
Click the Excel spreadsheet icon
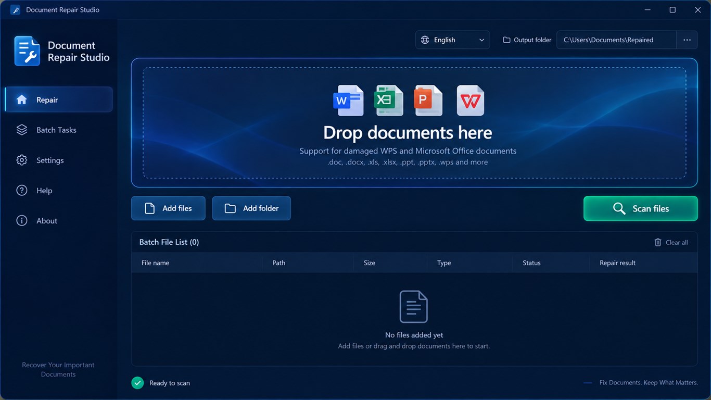tap(389, 101)
